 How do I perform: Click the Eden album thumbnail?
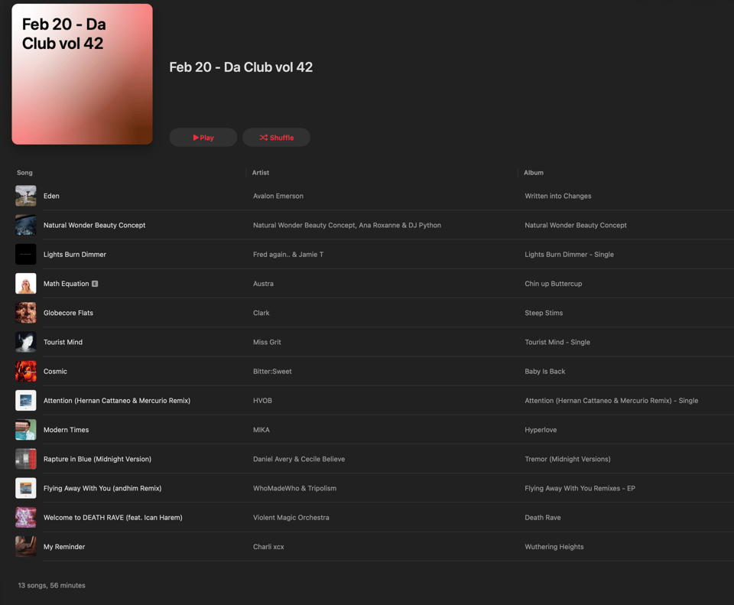pyautogui.click(x=26, y=196)
